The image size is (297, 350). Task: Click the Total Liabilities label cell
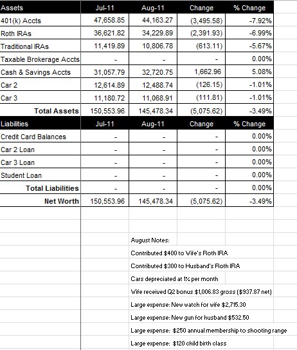(40, 188)
